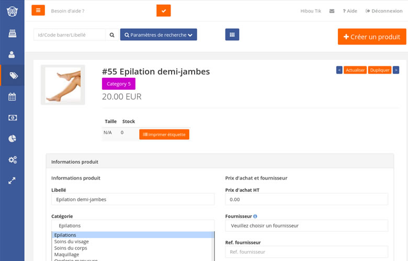Select Soins du corps option

pyautogui.click(x=133, y=248)
